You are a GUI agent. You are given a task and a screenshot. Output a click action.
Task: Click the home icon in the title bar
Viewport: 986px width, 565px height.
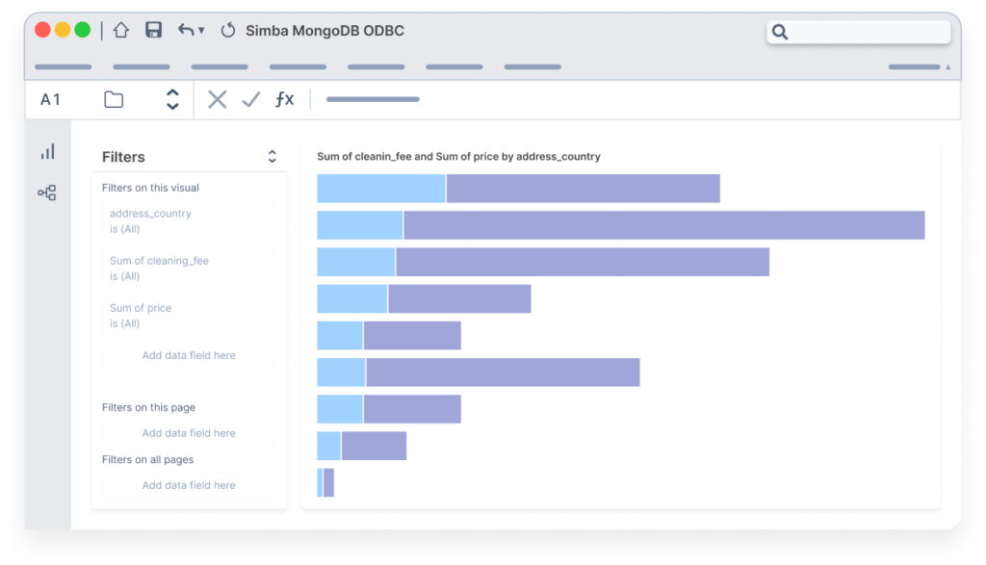click(120, 30)
